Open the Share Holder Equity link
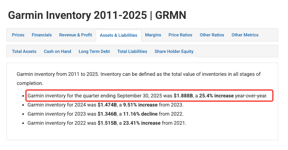Viewport: 288px width, 150px height. point(174,51)
